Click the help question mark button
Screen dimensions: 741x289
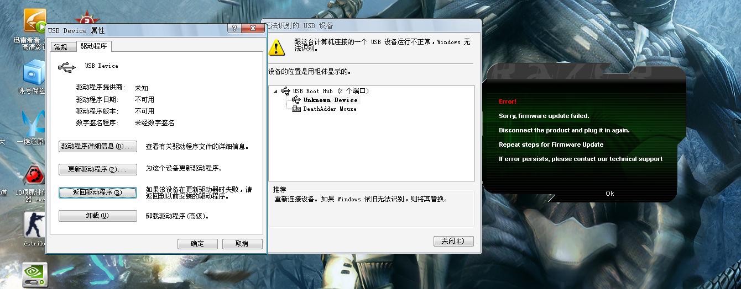[236, 28]
